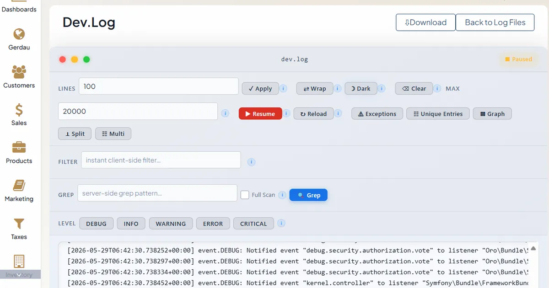The width and height of the screenshot is (549, 288).
Task: Click log line with timestamp 06:42:30.738334
Action: click(x=297, y=272)
